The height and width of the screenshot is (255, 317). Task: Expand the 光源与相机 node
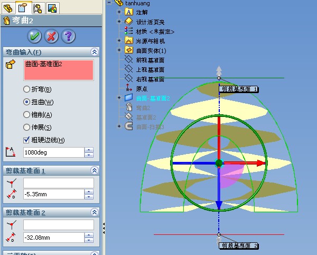click(x=119, y=41)
